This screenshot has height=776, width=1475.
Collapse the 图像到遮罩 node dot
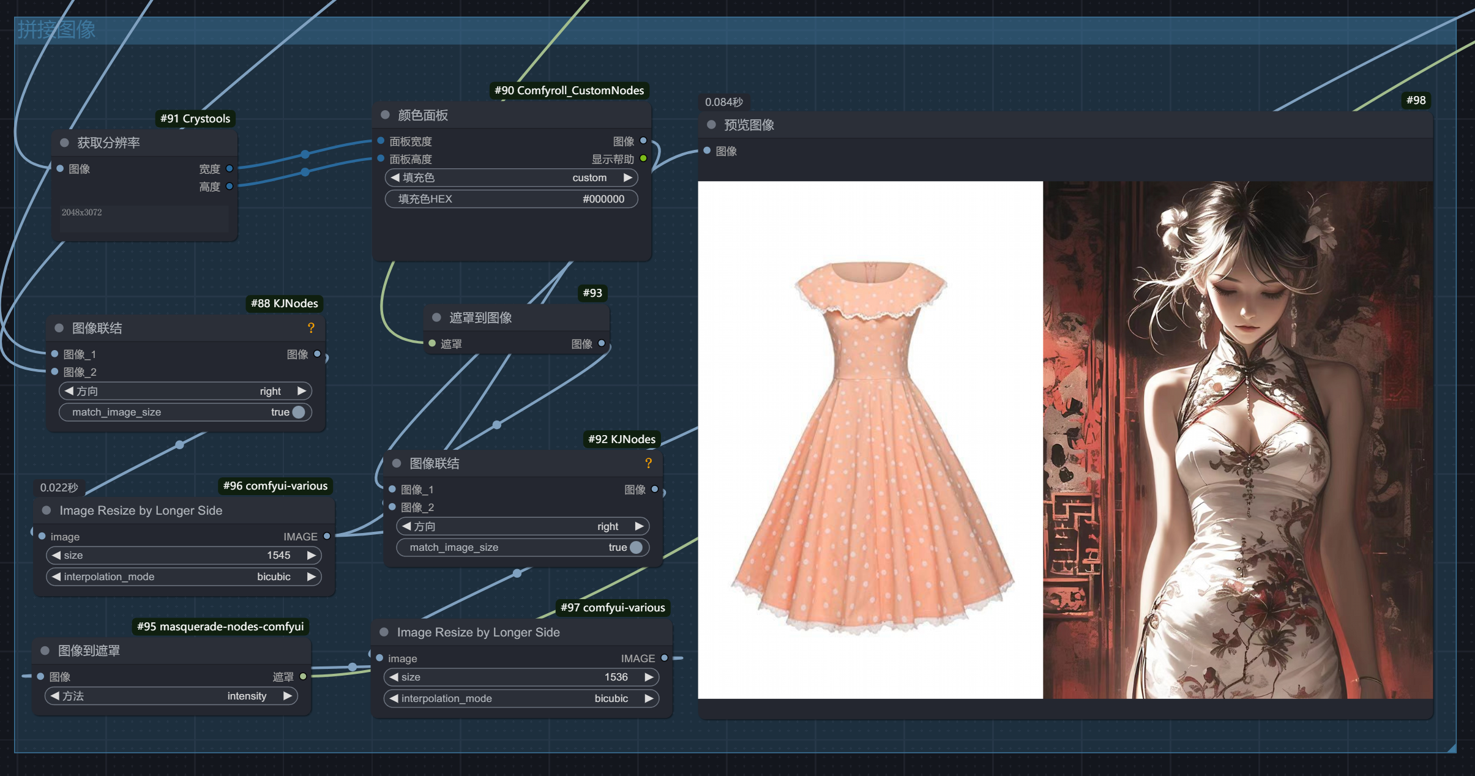45,651
